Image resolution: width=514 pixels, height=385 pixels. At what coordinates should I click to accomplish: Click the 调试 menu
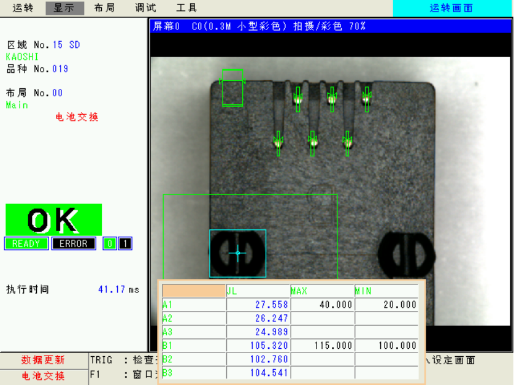(x=145, y=8)
